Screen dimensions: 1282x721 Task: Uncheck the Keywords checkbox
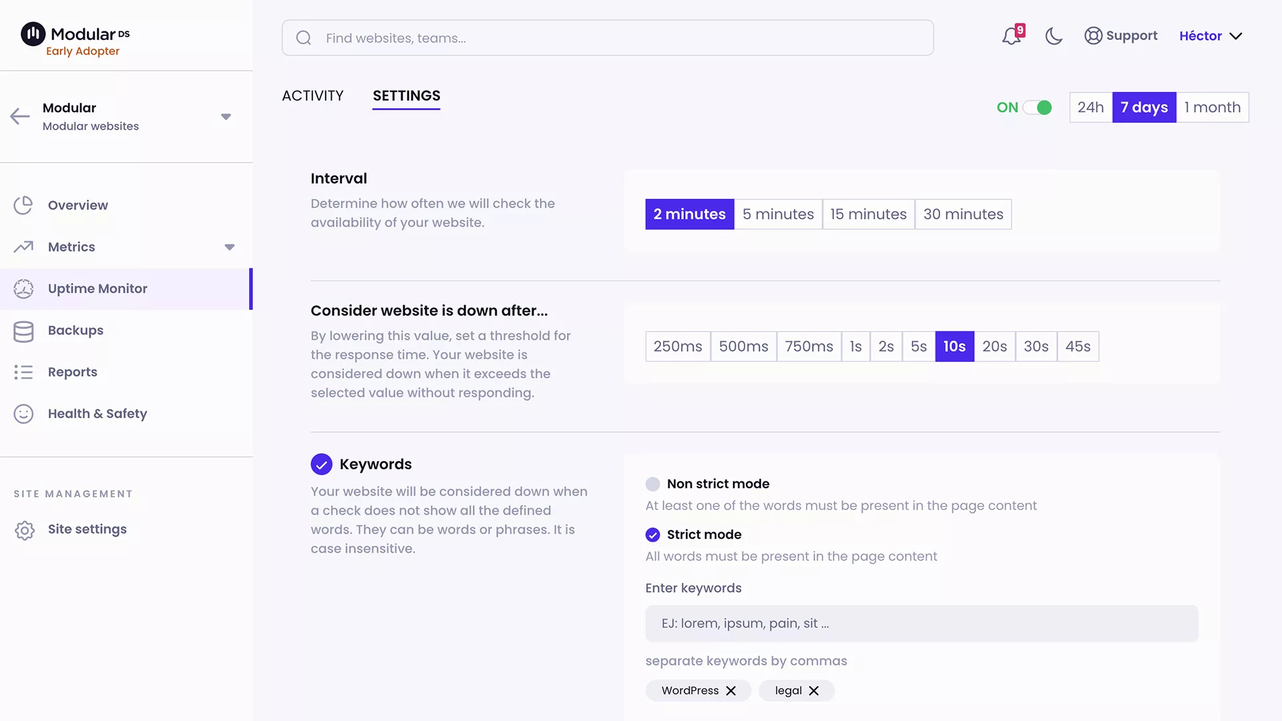(x=321, y=465)
